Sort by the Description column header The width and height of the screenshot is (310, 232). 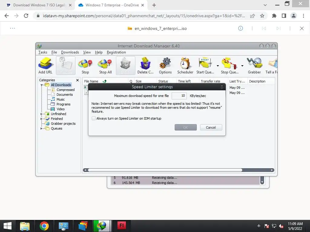tap(261, 81)
